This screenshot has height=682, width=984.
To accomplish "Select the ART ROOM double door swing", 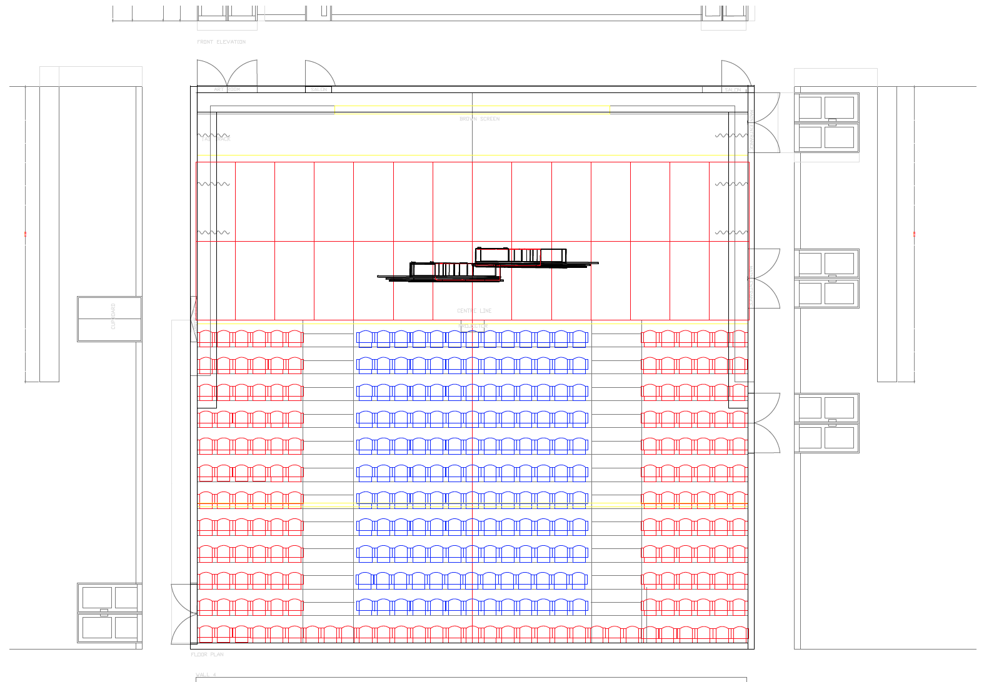I will (227, 74).
